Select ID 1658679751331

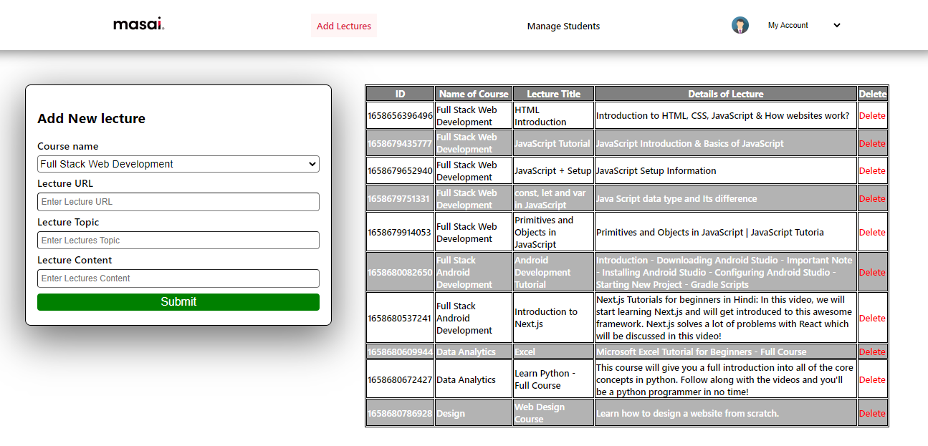pyautogui.click(x=400, y=199)
